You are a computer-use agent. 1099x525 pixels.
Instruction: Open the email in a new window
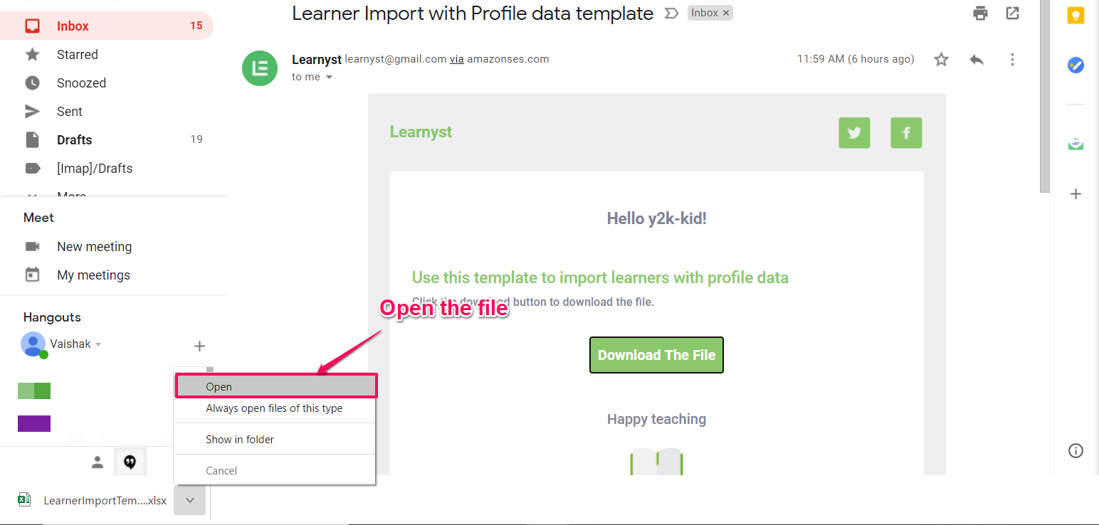point(1012,13)
